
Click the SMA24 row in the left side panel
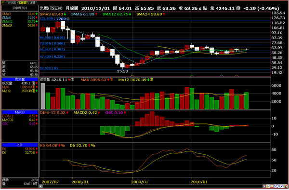tap(20, 25)
